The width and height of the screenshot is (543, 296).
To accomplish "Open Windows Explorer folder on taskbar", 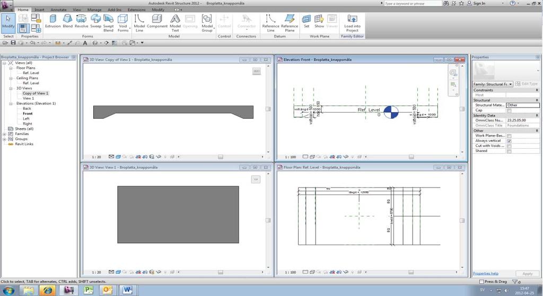I will (x=29, y=291).
